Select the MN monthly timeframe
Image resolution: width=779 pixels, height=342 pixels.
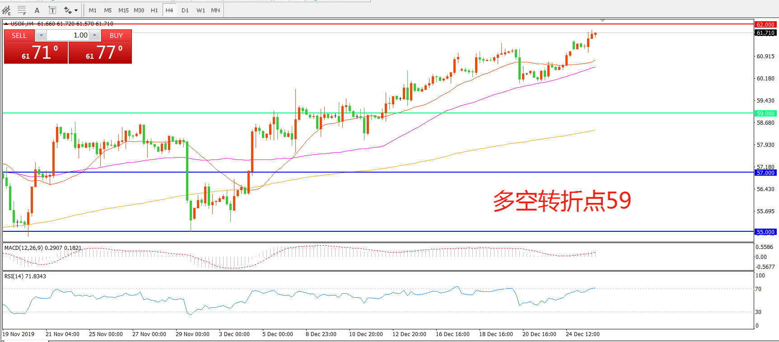[x=215, y=10]
